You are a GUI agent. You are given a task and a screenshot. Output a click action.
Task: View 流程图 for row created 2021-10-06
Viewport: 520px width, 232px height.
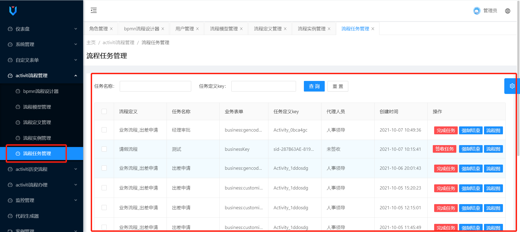(493, 169)
